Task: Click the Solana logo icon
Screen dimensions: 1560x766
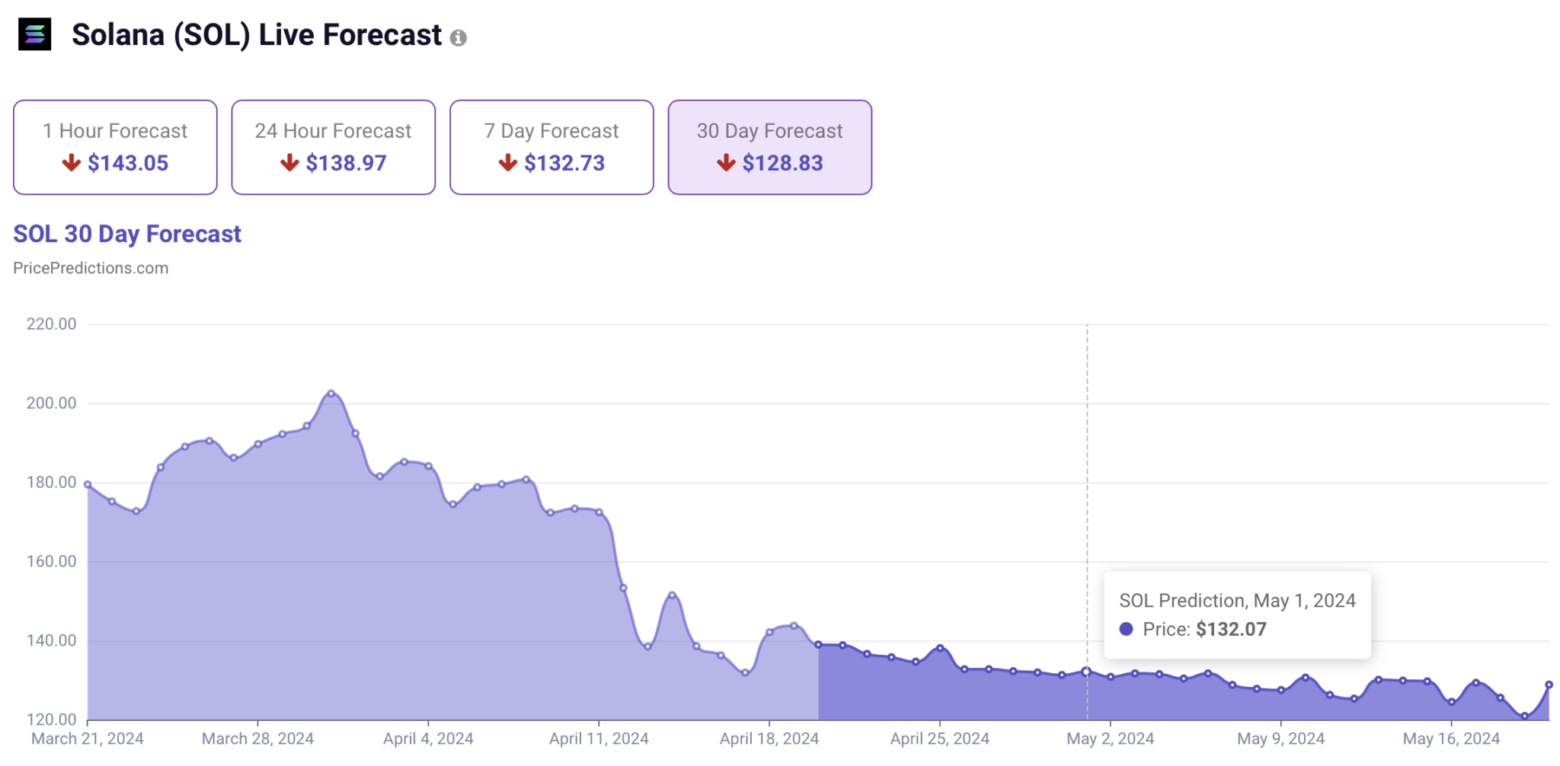Action: coord(34,35)
